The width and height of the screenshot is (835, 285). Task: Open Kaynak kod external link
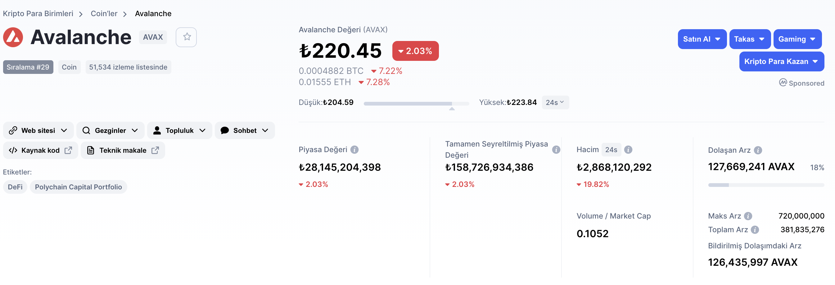click(41, 150)
